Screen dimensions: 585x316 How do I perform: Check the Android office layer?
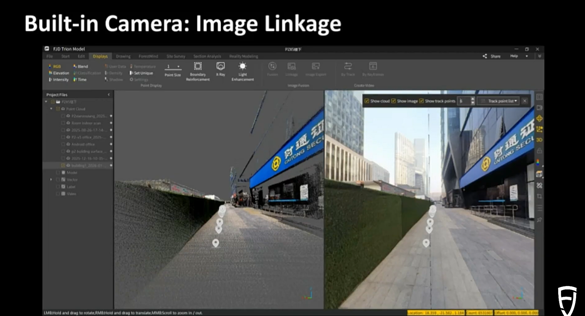tap(63, 144)
